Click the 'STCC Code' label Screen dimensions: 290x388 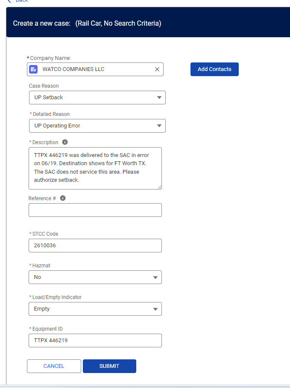tap(45, 234)
